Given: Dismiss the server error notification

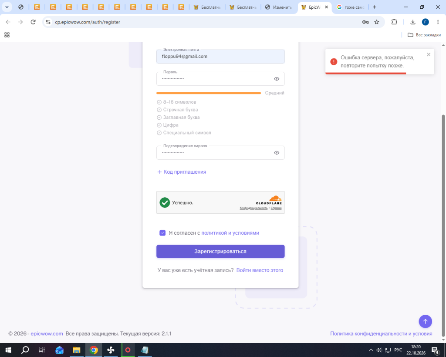Looking at the screenshot, I should click(429, 54).
